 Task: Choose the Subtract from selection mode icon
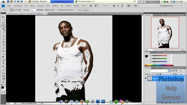point(17,10)
